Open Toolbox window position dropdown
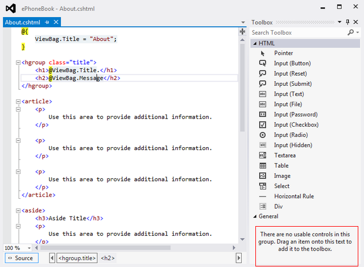The height and width of the screenshot is (267, 364). pyautogui.click(x=340, y=22)
